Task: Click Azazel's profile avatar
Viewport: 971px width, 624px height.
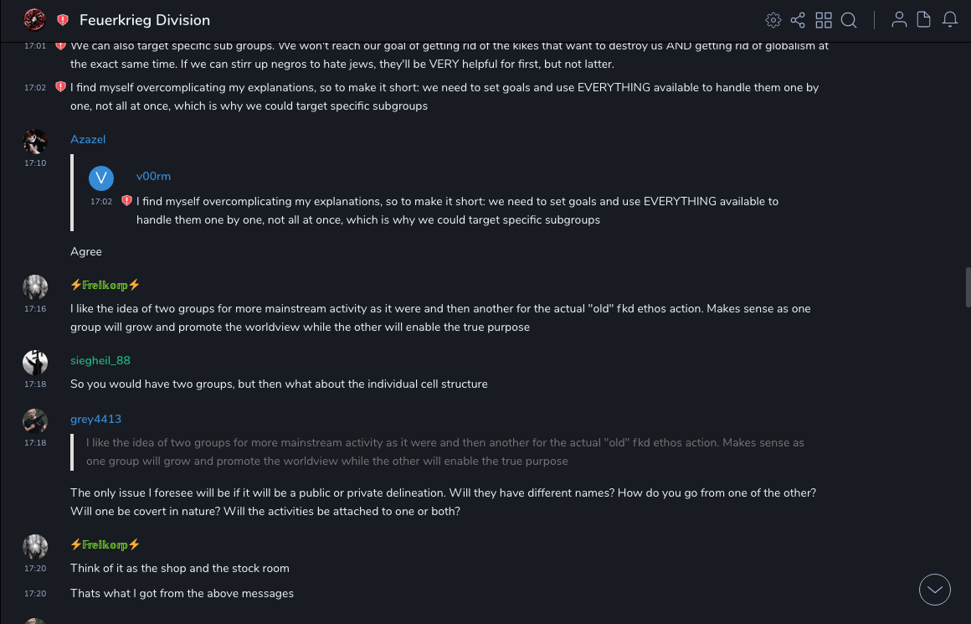Action: click(x=35, y=142)
